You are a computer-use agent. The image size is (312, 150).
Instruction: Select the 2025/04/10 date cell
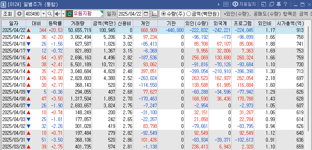click(x=14, y=85)
